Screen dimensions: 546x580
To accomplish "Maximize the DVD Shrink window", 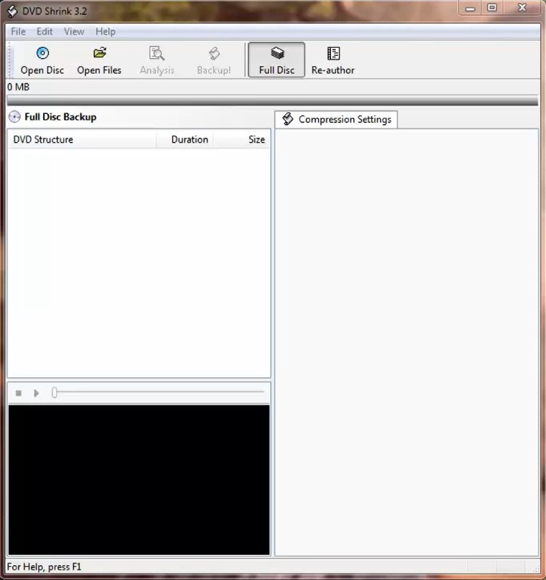I will [x=492, y=8].
